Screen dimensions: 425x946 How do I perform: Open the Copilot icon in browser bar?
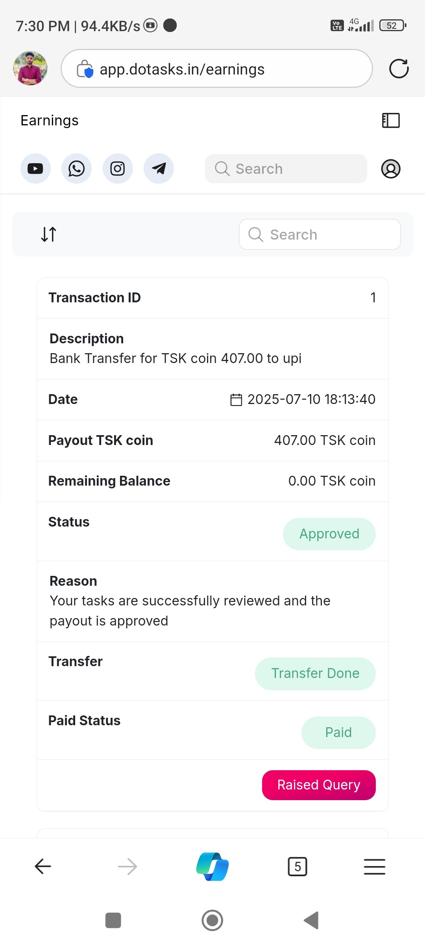(x=213, y=866)
